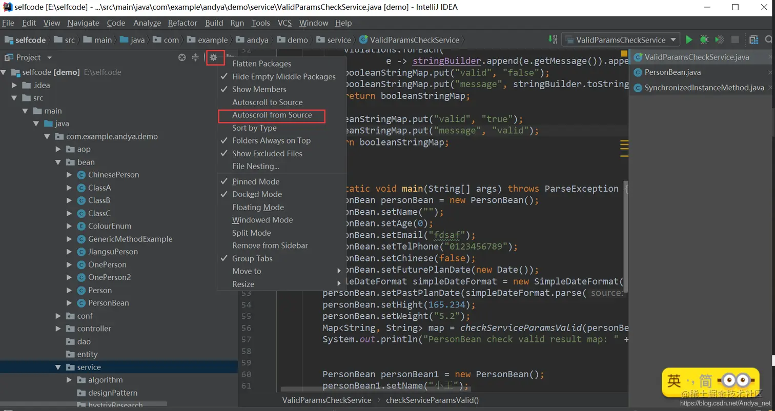This screenshot has width=775, height=411.
Task: Click the build project down-arrow icon
Action: pyautogui.click(x=553, y=39)
